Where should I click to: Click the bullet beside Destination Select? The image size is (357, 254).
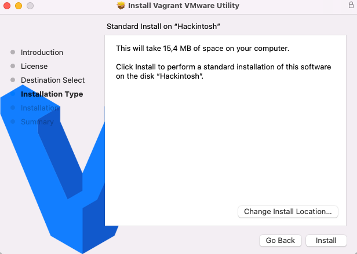coord(13,80)
